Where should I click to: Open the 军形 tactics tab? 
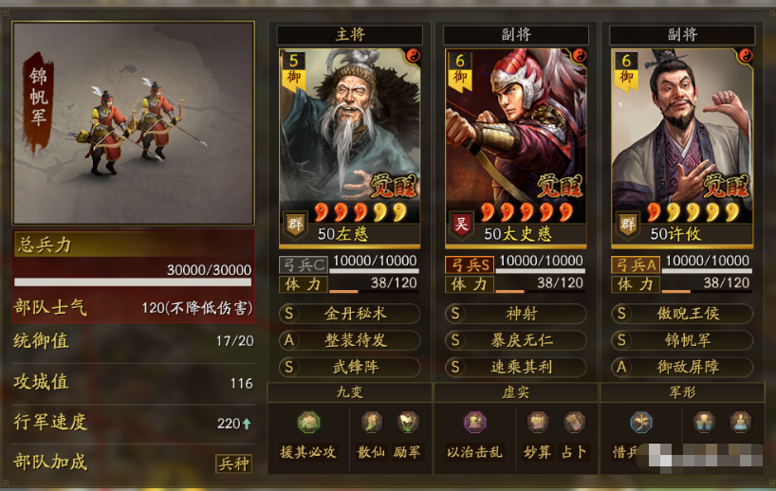682,392
